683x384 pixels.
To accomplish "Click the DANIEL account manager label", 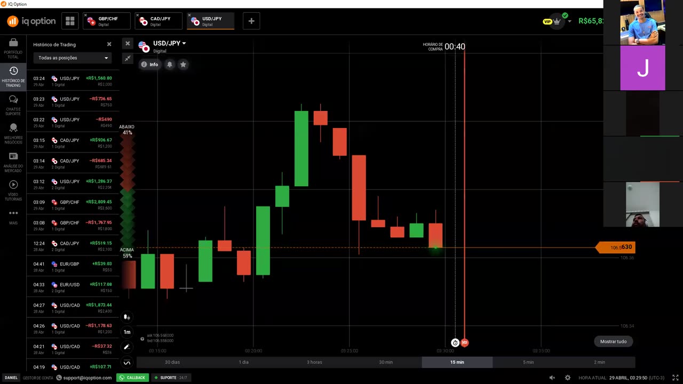I will pos(11,378).
